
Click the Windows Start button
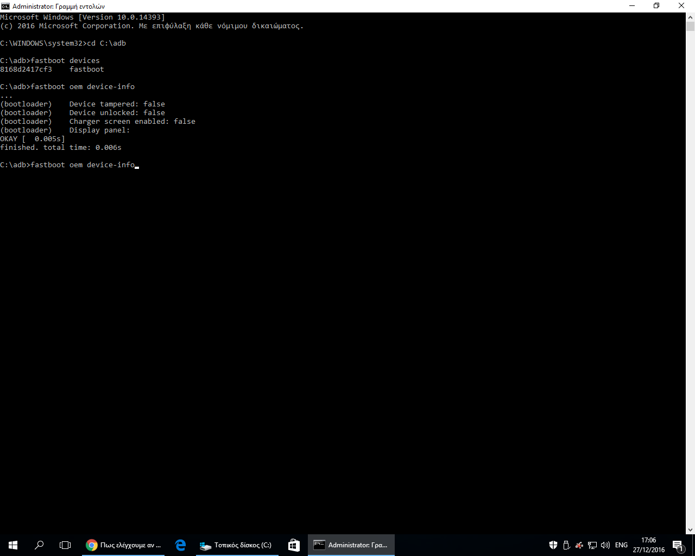[x=13, y=545]
